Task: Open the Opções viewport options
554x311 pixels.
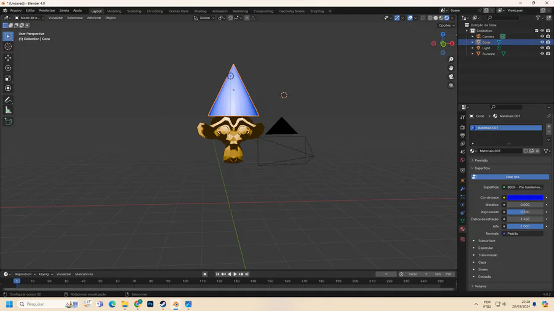Action: pyautogui.click(x=446, y=25)
